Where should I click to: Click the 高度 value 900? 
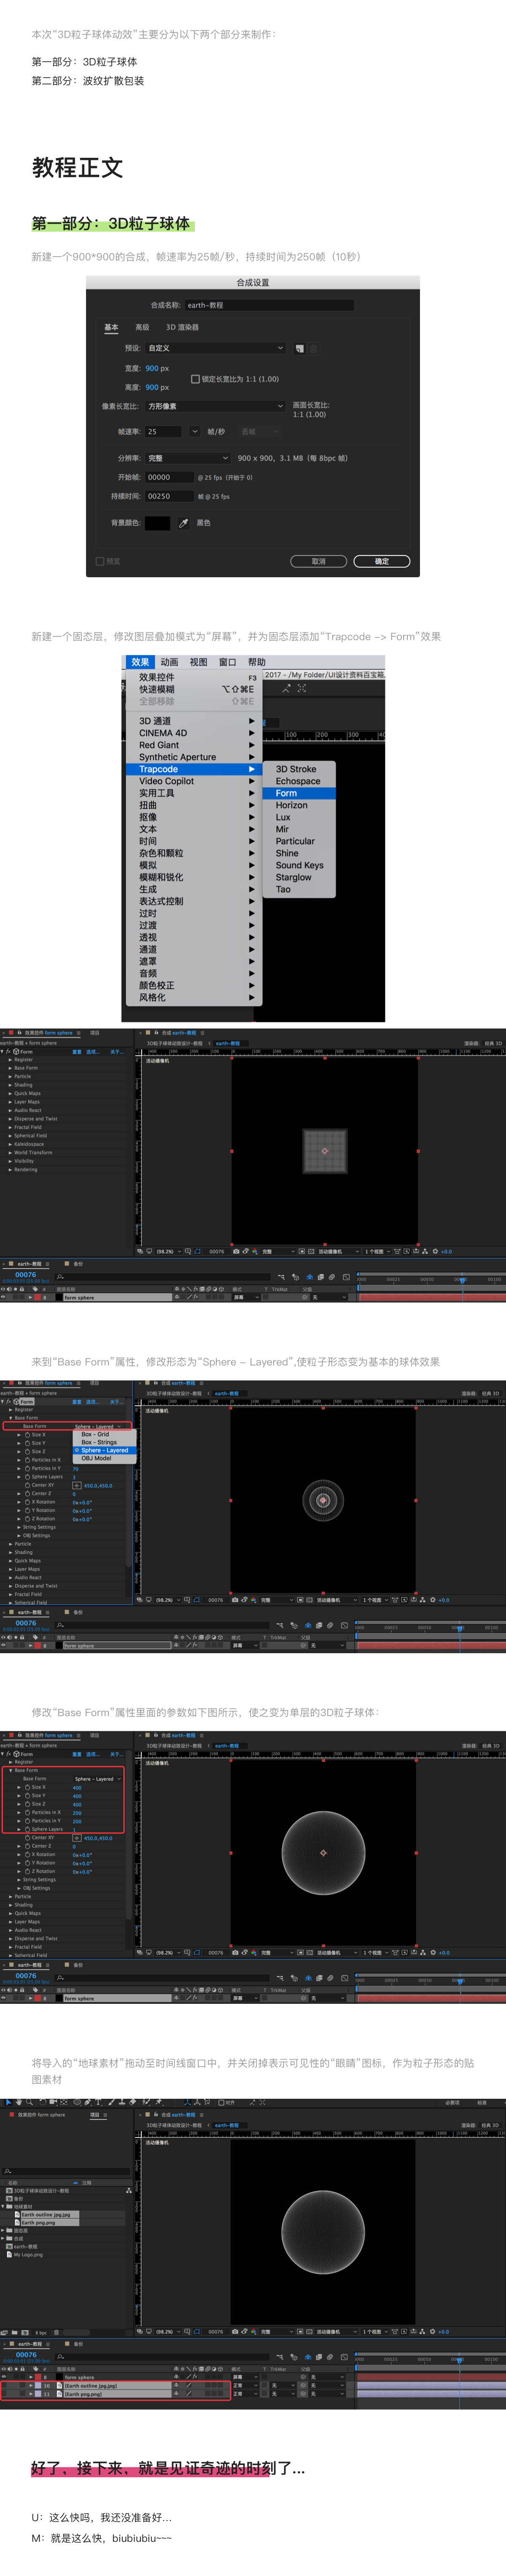click(x=151, y=387)
